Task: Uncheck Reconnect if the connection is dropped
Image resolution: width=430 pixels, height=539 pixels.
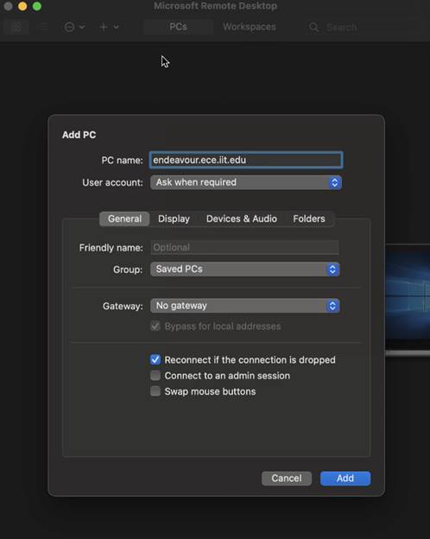Action: click(x=155, y=359)
